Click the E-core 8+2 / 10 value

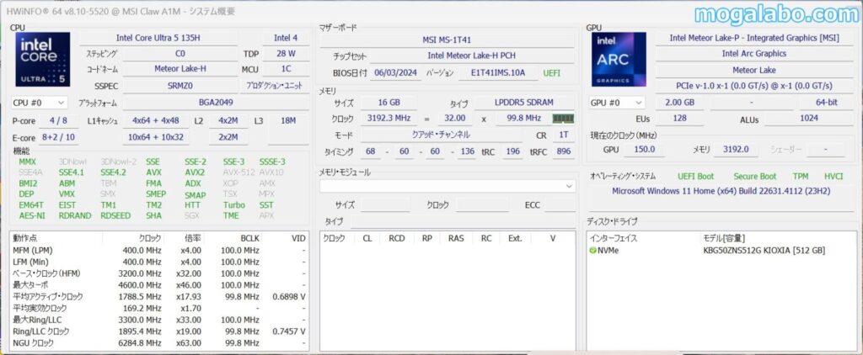[x=58, y=137]
